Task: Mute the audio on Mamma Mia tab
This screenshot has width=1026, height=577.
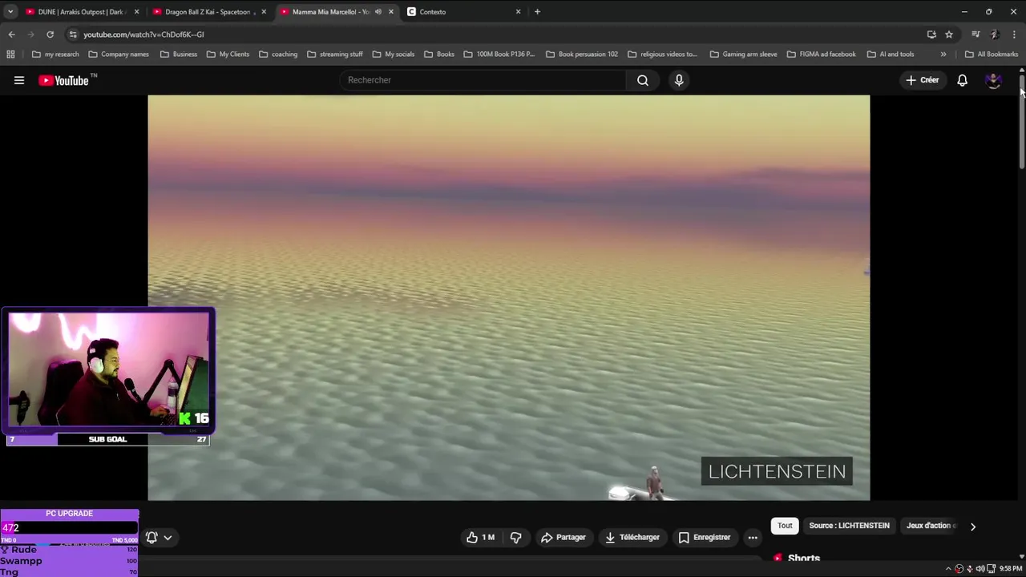Action: [378, 12]
